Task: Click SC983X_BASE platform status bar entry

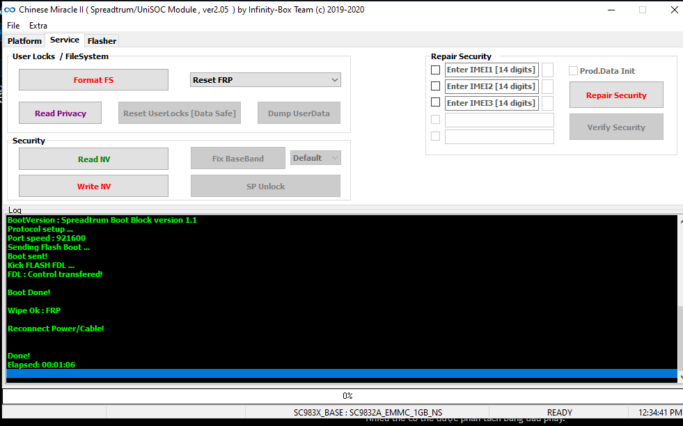Action: click(x=368, y=413)
